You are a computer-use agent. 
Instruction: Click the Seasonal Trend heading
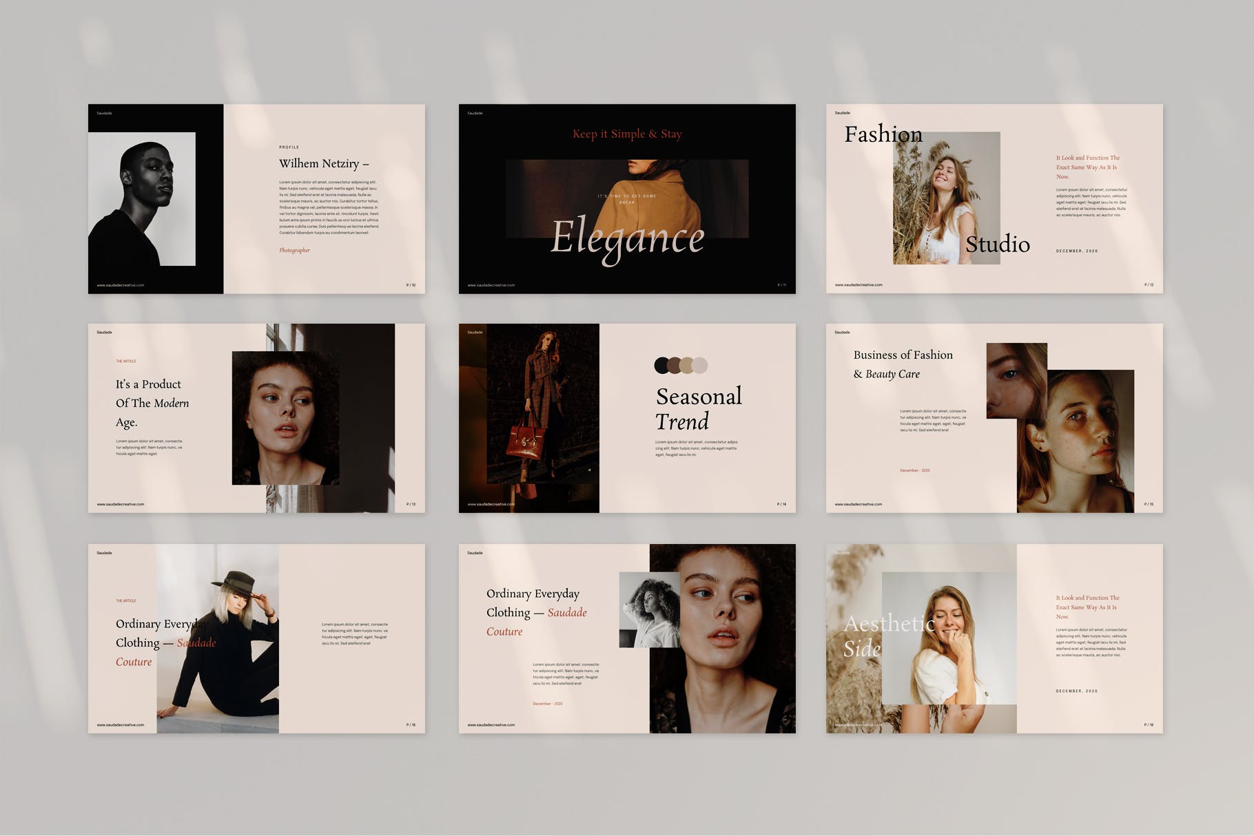699,409
